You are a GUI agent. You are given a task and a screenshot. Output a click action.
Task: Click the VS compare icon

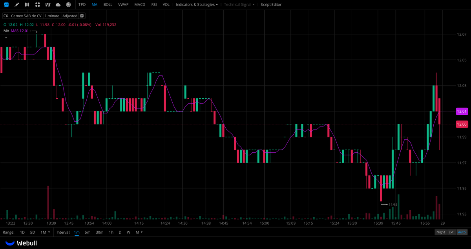(48, 5)
